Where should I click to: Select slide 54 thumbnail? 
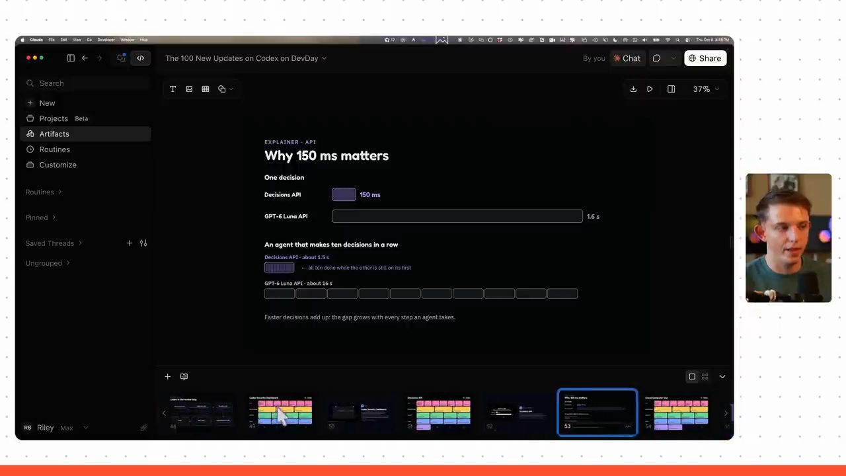(676, 413)
